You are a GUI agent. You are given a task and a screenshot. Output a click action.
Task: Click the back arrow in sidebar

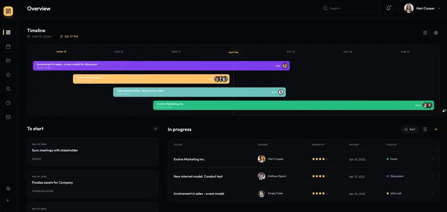click(8, 200)
